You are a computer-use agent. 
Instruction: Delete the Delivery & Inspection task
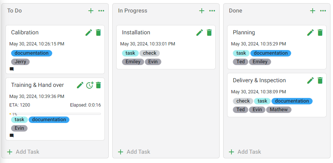[320, 80]
